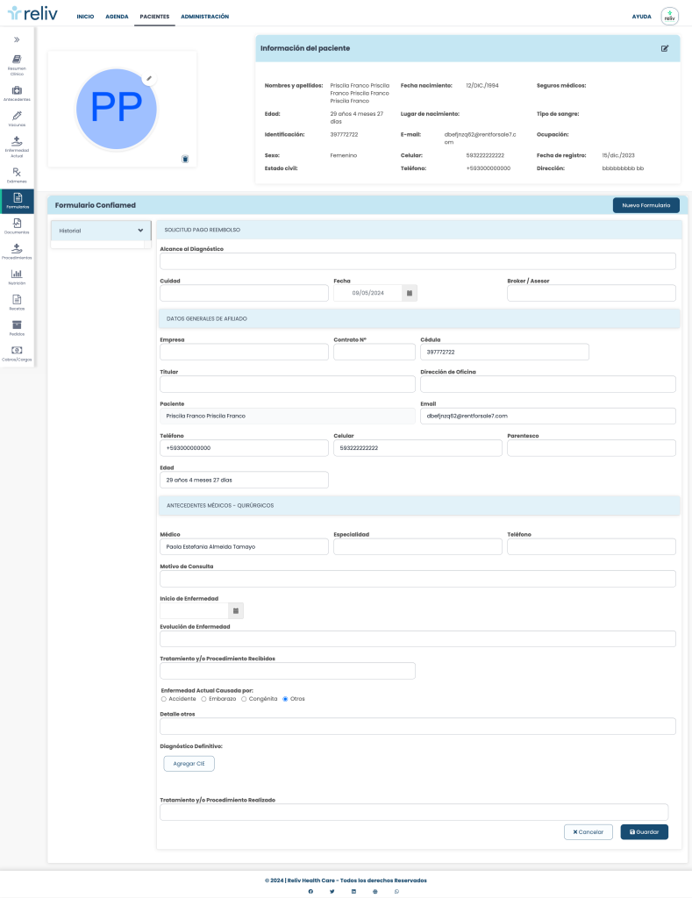The width and height of the screenshot is (692, 898).
Task: Select the Embarazo radio option
Action: (204, 699)
